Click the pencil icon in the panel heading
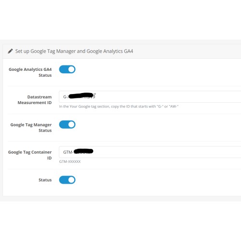This screenshot has height=241, width=241. tap(10, 51)
